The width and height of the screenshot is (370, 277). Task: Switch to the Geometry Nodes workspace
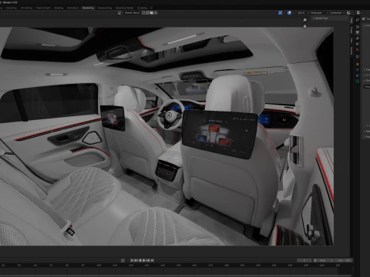pos(124,8)
